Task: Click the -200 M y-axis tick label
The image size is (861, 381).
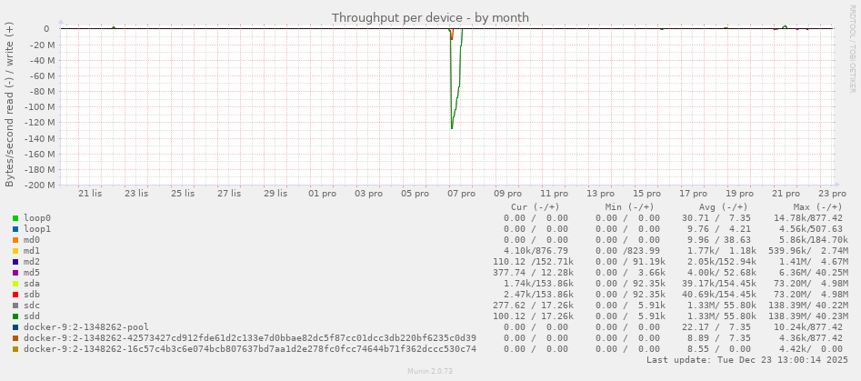Action: click(39, 185)
